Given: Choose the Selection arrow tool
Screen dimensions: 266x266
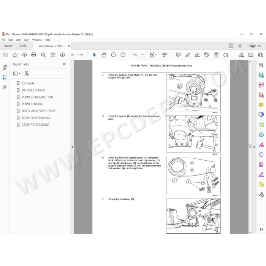Looking at the screenshot, I should pos(95,55).
